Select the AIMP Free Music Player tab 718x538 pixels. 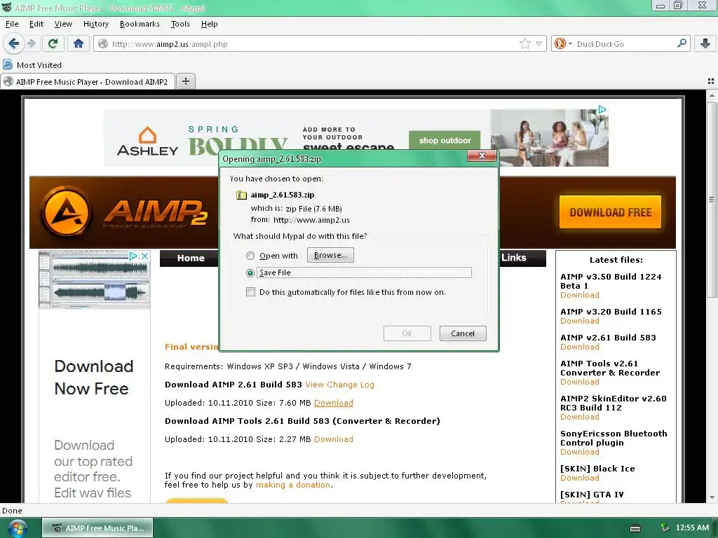[88, 81]
